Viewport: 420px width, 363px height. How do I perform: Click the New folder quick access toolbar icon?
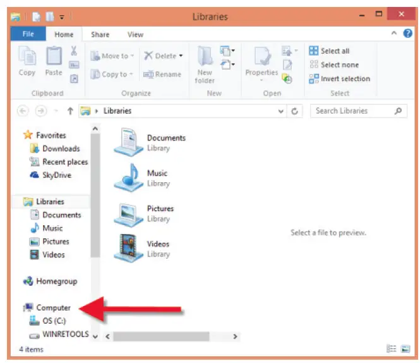[49, 16]
